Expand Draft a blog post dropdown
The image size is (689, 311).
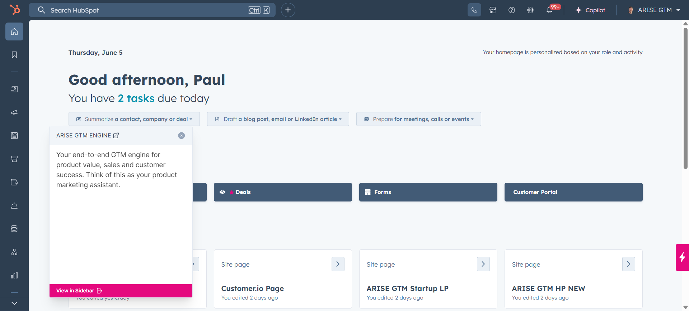click(x=278, y=119)
